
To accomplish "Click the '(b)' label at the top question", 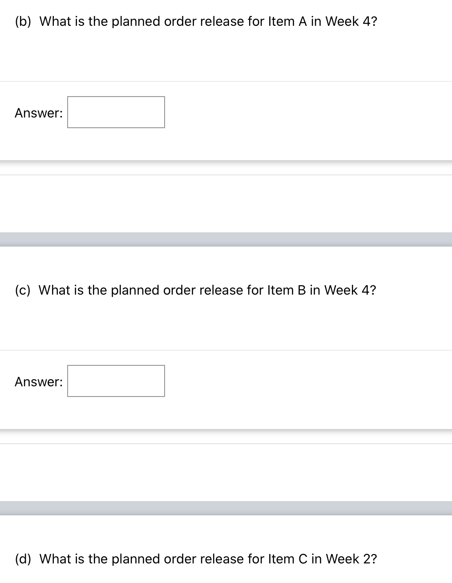I will (x=24, y=21).
